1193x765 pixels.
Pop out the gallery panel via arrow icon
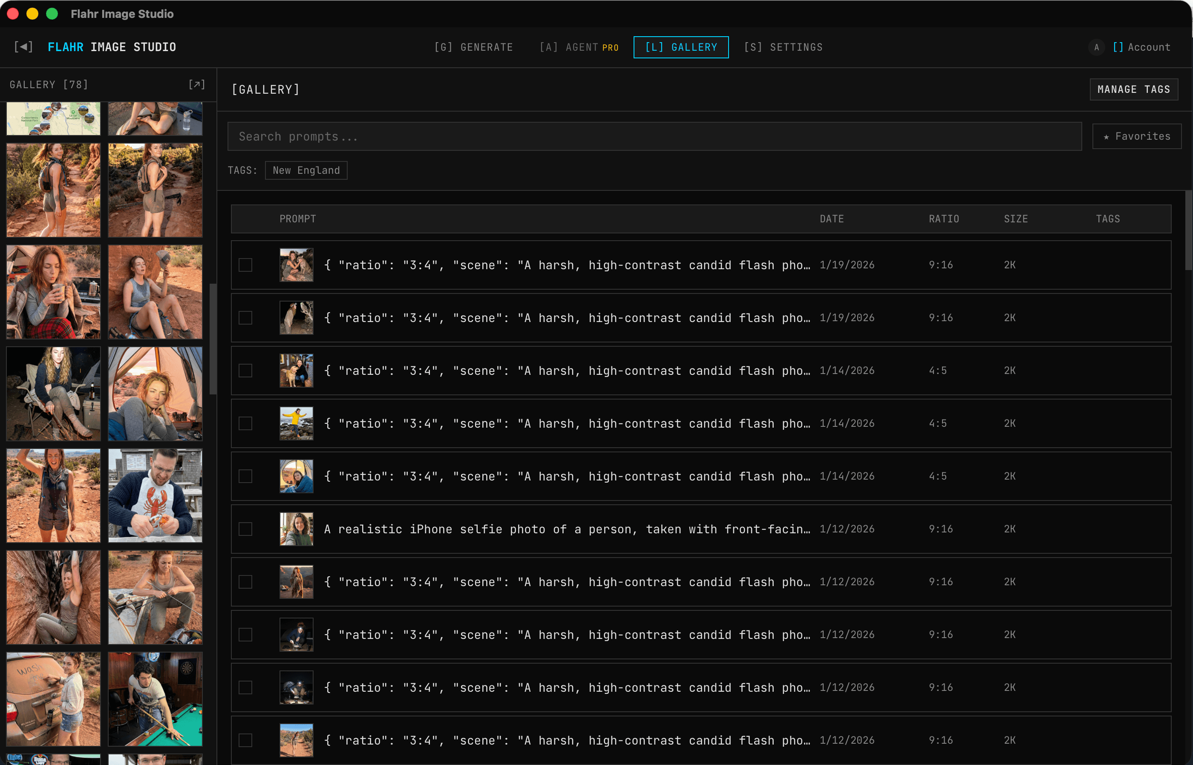click(197, 84)
